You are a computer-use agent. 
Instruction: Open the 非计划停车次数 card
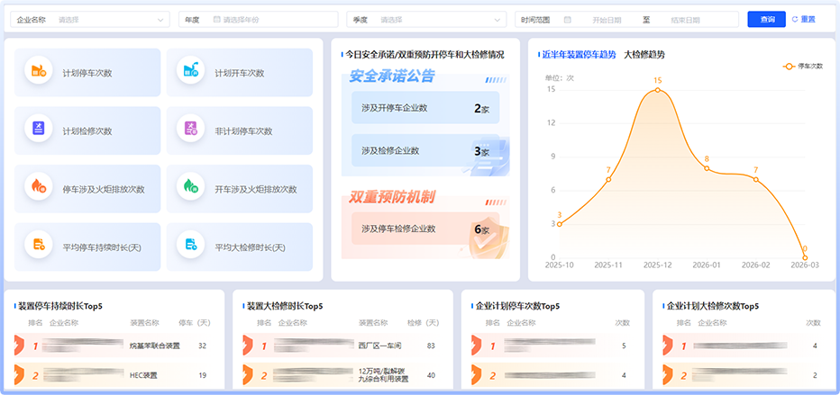coord(240,131)
